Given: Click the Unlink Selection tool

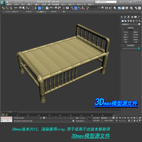Looking at the screenshot, I should 7,8.
